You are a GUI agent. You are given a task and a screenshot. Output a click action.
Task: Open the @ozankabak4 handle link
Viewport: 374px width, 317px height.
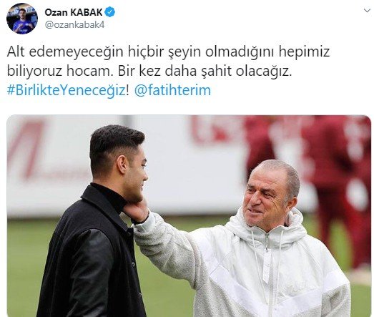74,25
